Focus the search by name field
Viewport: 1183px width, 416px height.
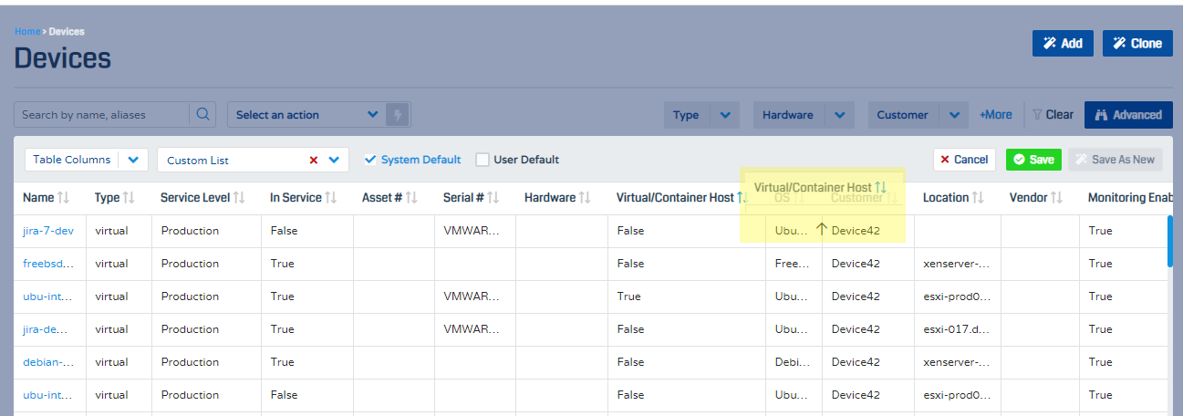pyautogui.click(x=100, y=115)
